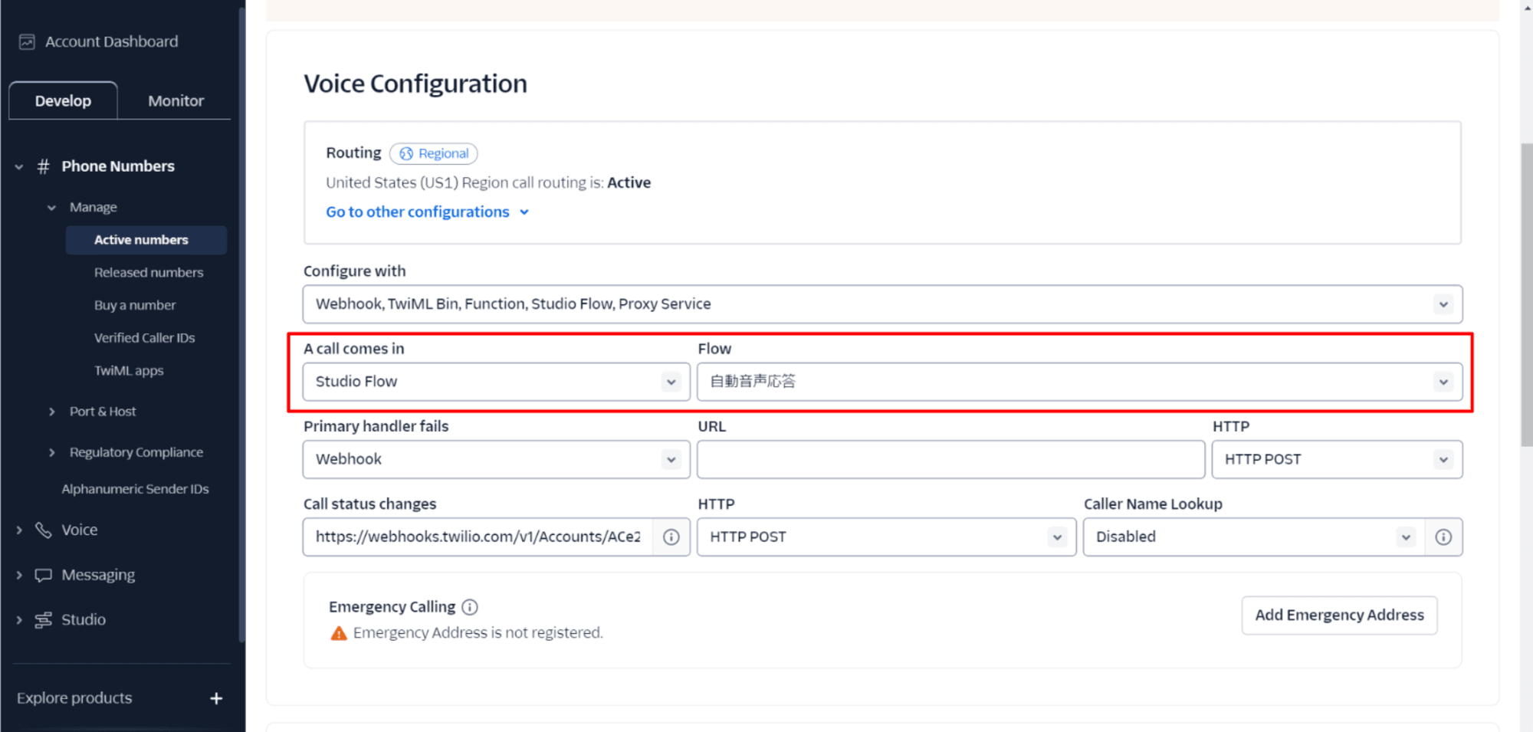The height and width of the screenshot is (732, 1533).
Task: Click Explore products label
Action: click(x=74, y=698)
